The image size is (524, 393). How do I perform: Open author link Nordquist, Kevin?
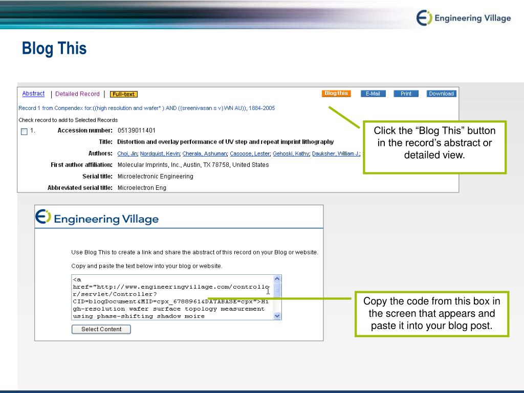[160, 154]
